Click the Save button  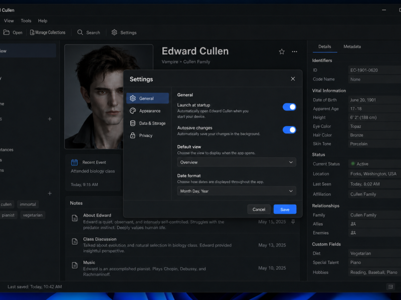pyautogui.click(x=285, y=209)
